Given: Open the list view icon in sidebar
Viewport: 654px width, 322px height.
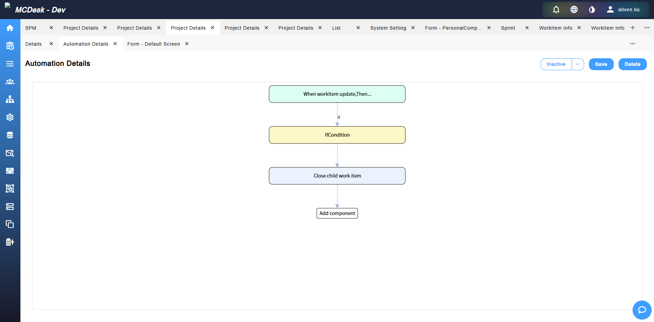Looking at the screenshot, I should click(10, 64).
